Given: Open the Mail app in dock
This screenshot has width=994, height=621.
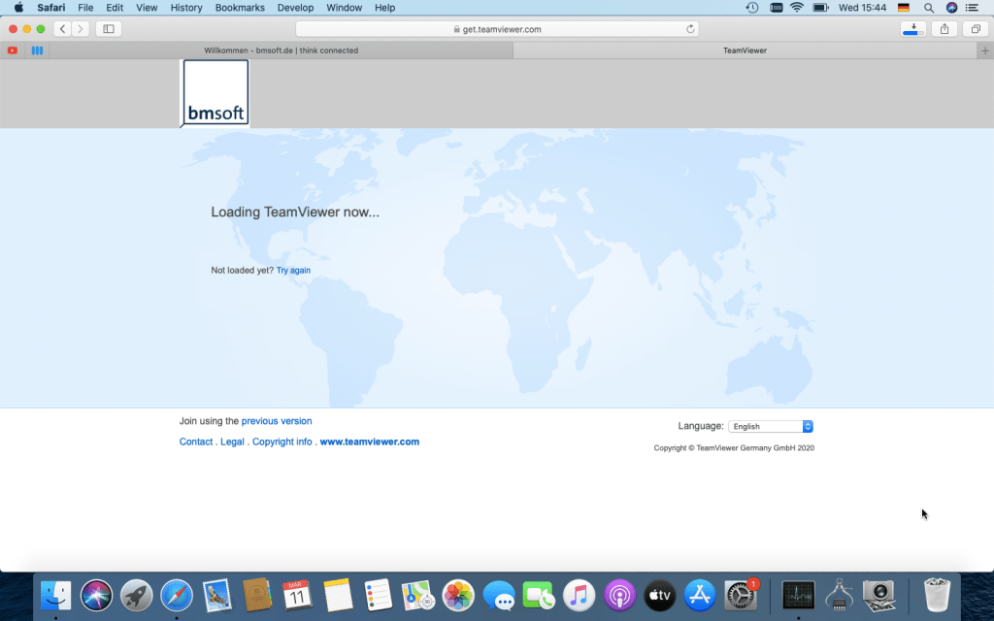Looking at the screenshot, I should 216,596.
